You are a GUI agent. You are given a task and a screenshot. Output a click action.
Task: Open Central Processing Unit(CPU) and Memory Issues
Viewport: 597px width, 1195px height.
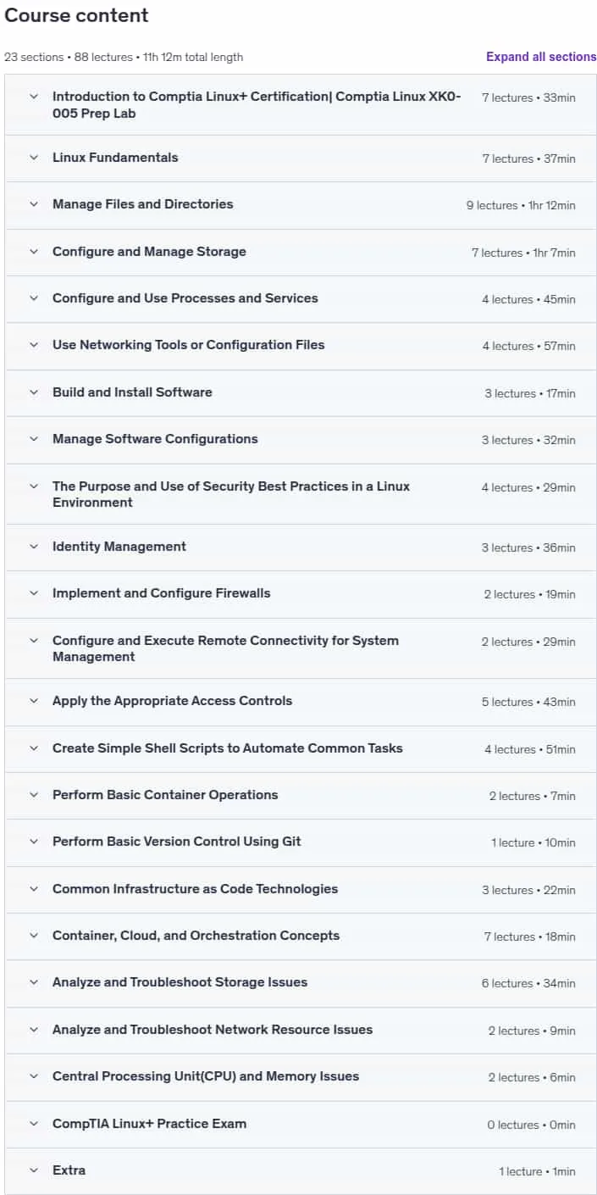click(x=301, y=1076)
